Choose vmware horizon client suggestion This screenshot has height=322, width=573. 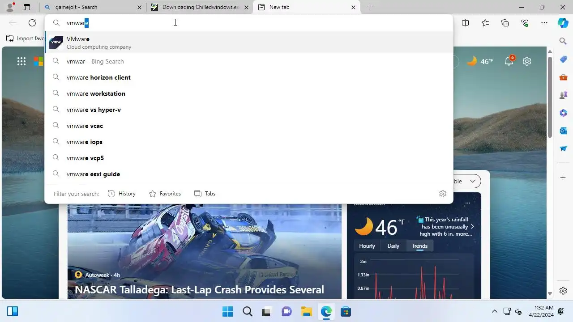click(x=249, y=77)
